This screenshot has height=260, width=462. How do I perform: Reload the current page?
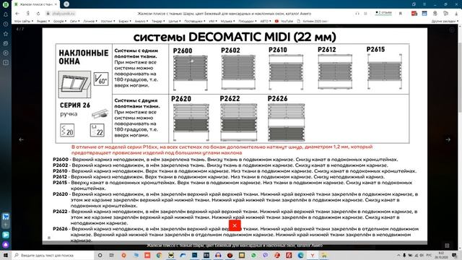[38, 14]
